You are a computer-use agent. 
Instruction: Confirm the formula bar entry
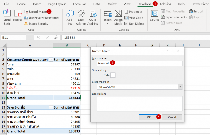[x=47, y=38]
